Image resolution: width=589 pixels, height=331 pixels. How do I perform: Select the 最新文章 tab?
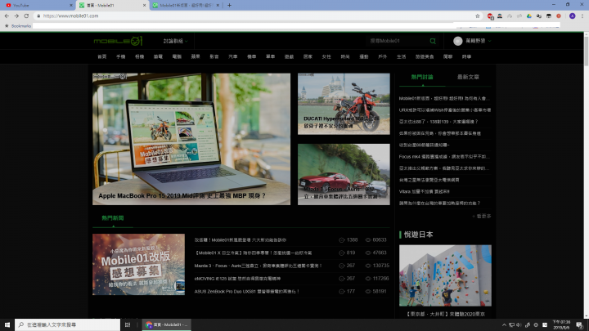click(468, 77)
